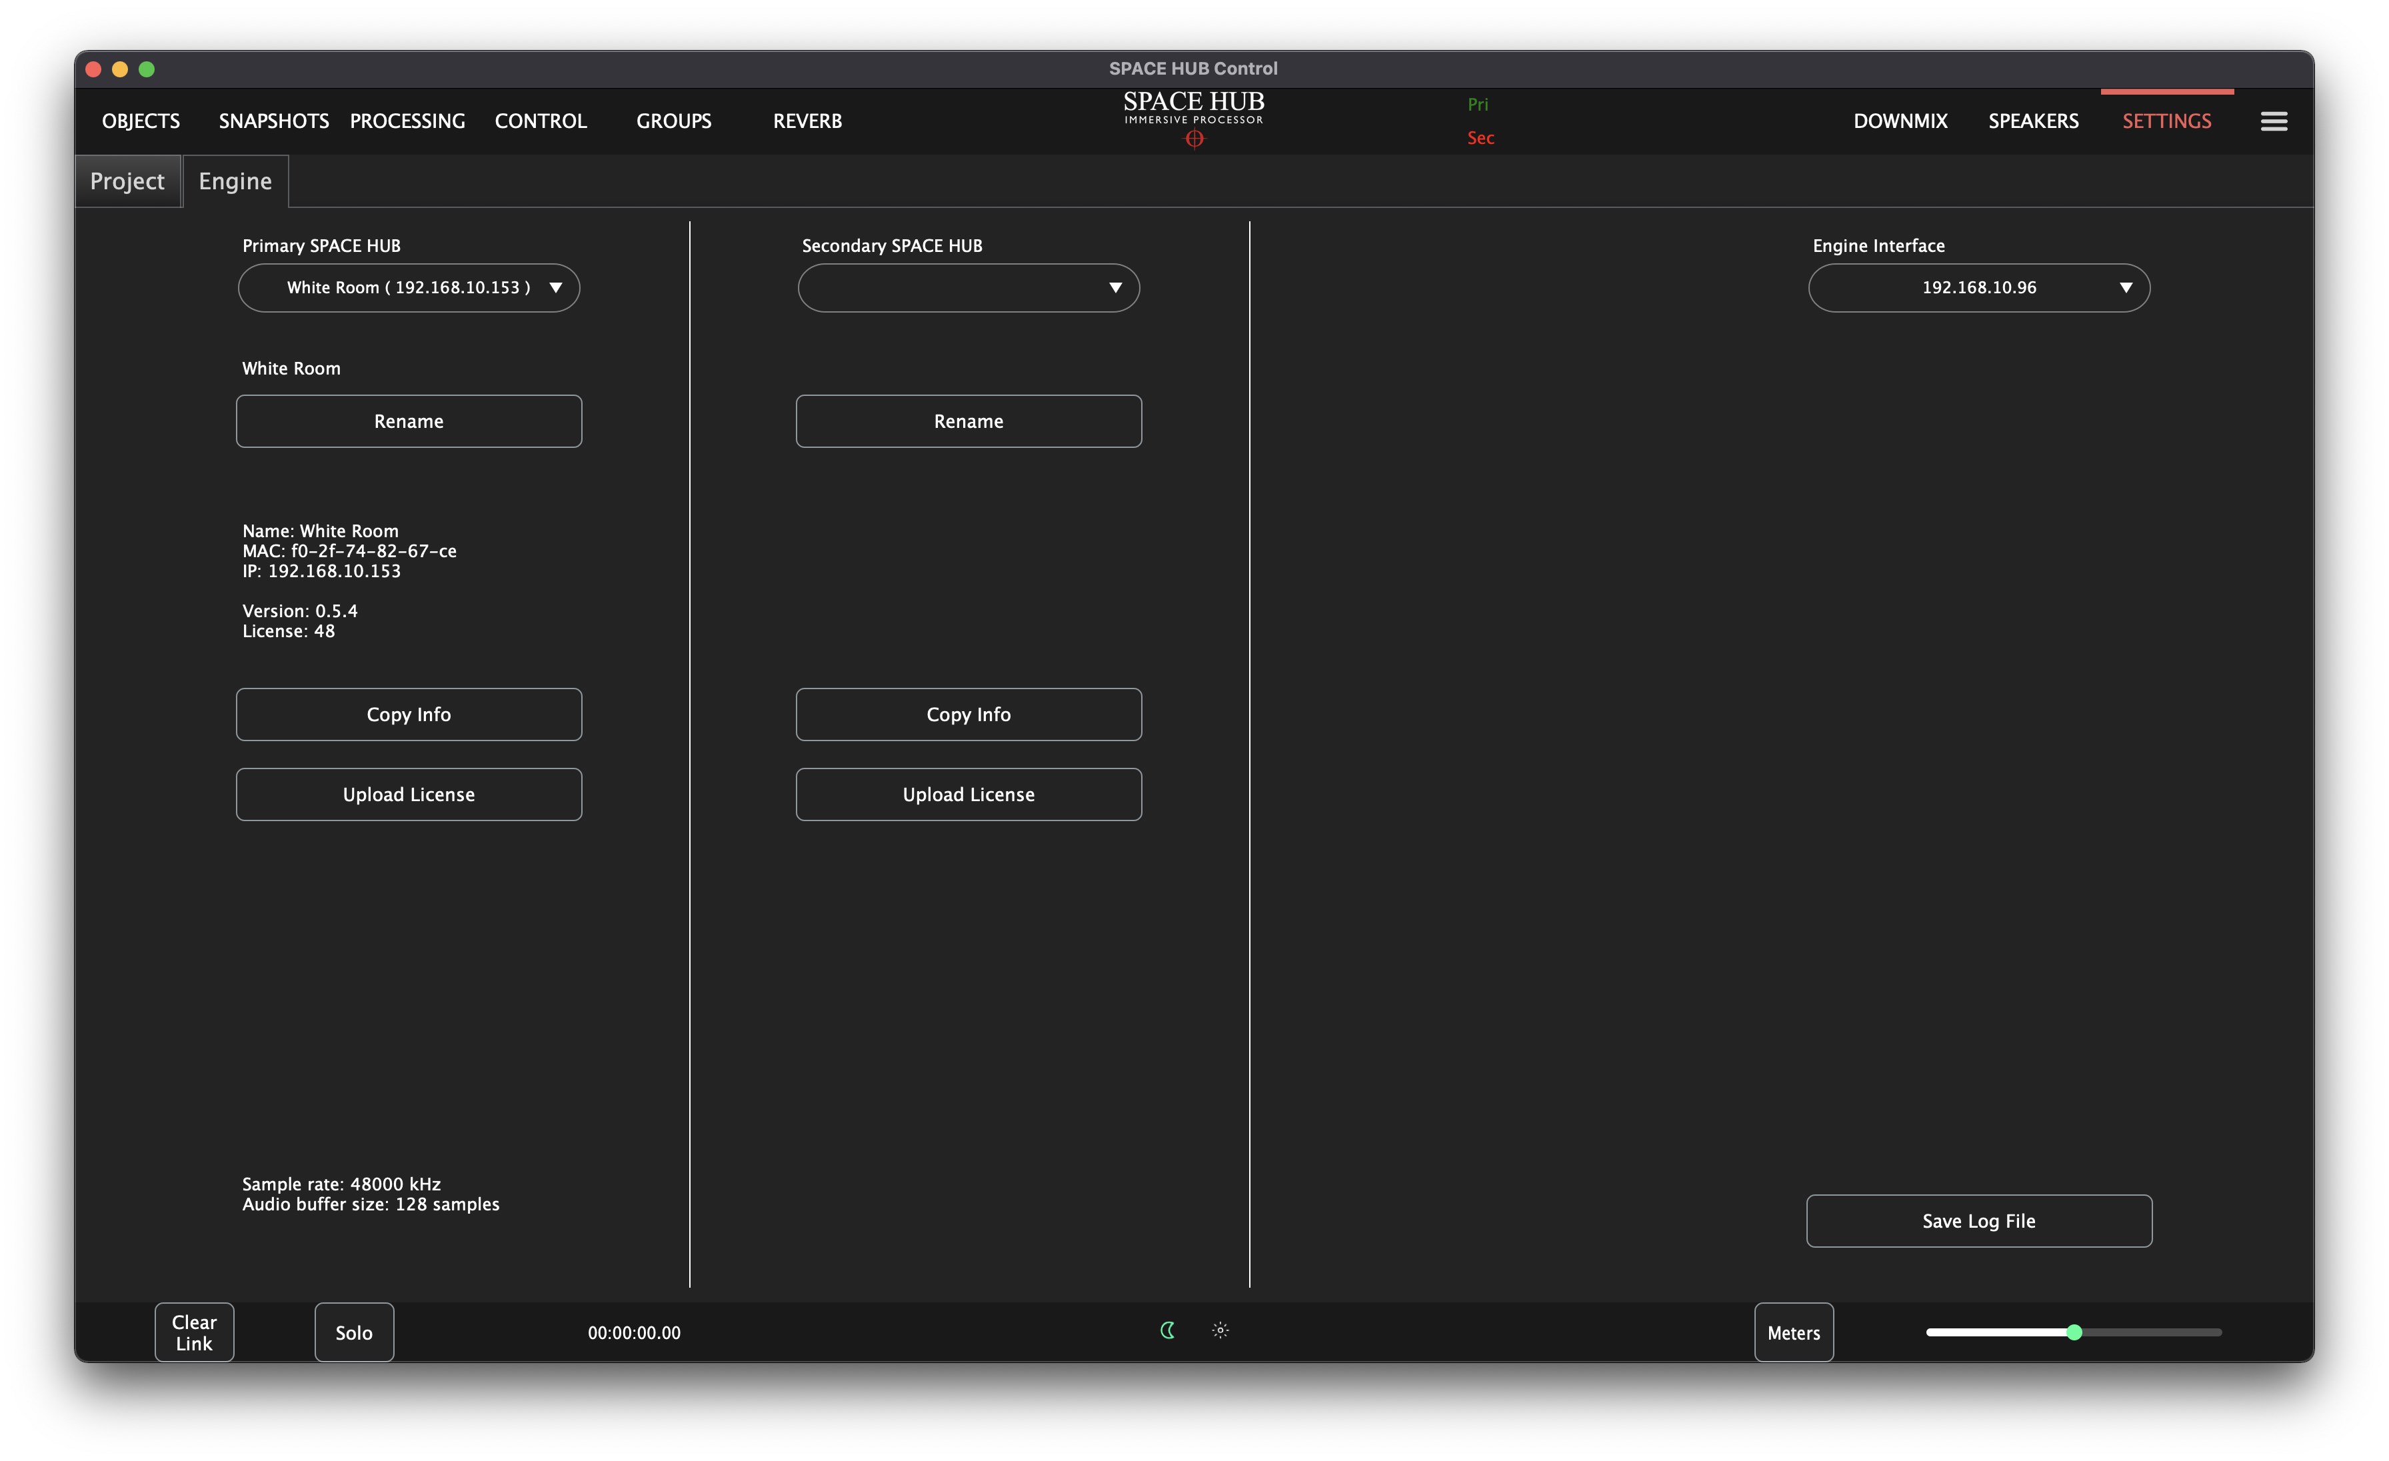The image size is (2389, 1461).
Task: Switch to the SPEAKERS page
Action: click(2033, 121)
